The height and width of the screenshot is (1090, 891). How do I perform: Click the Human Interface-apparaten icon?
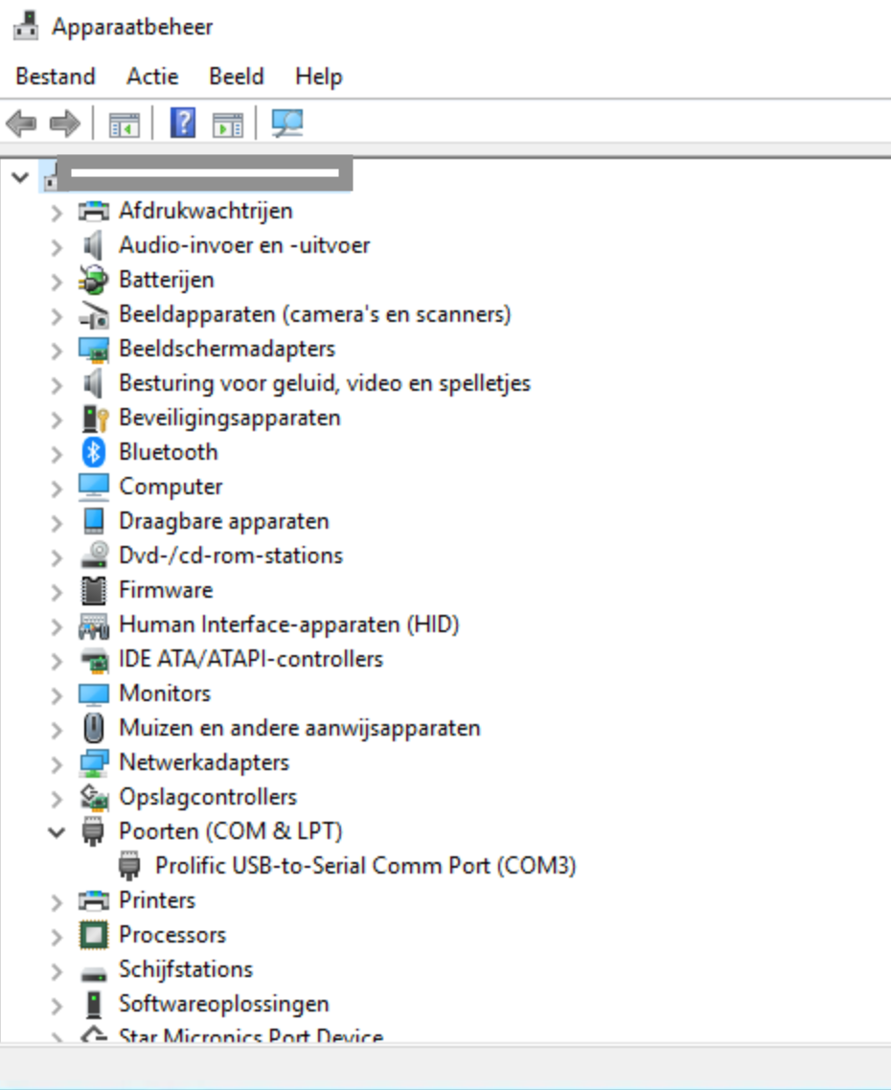coord(93,624)
